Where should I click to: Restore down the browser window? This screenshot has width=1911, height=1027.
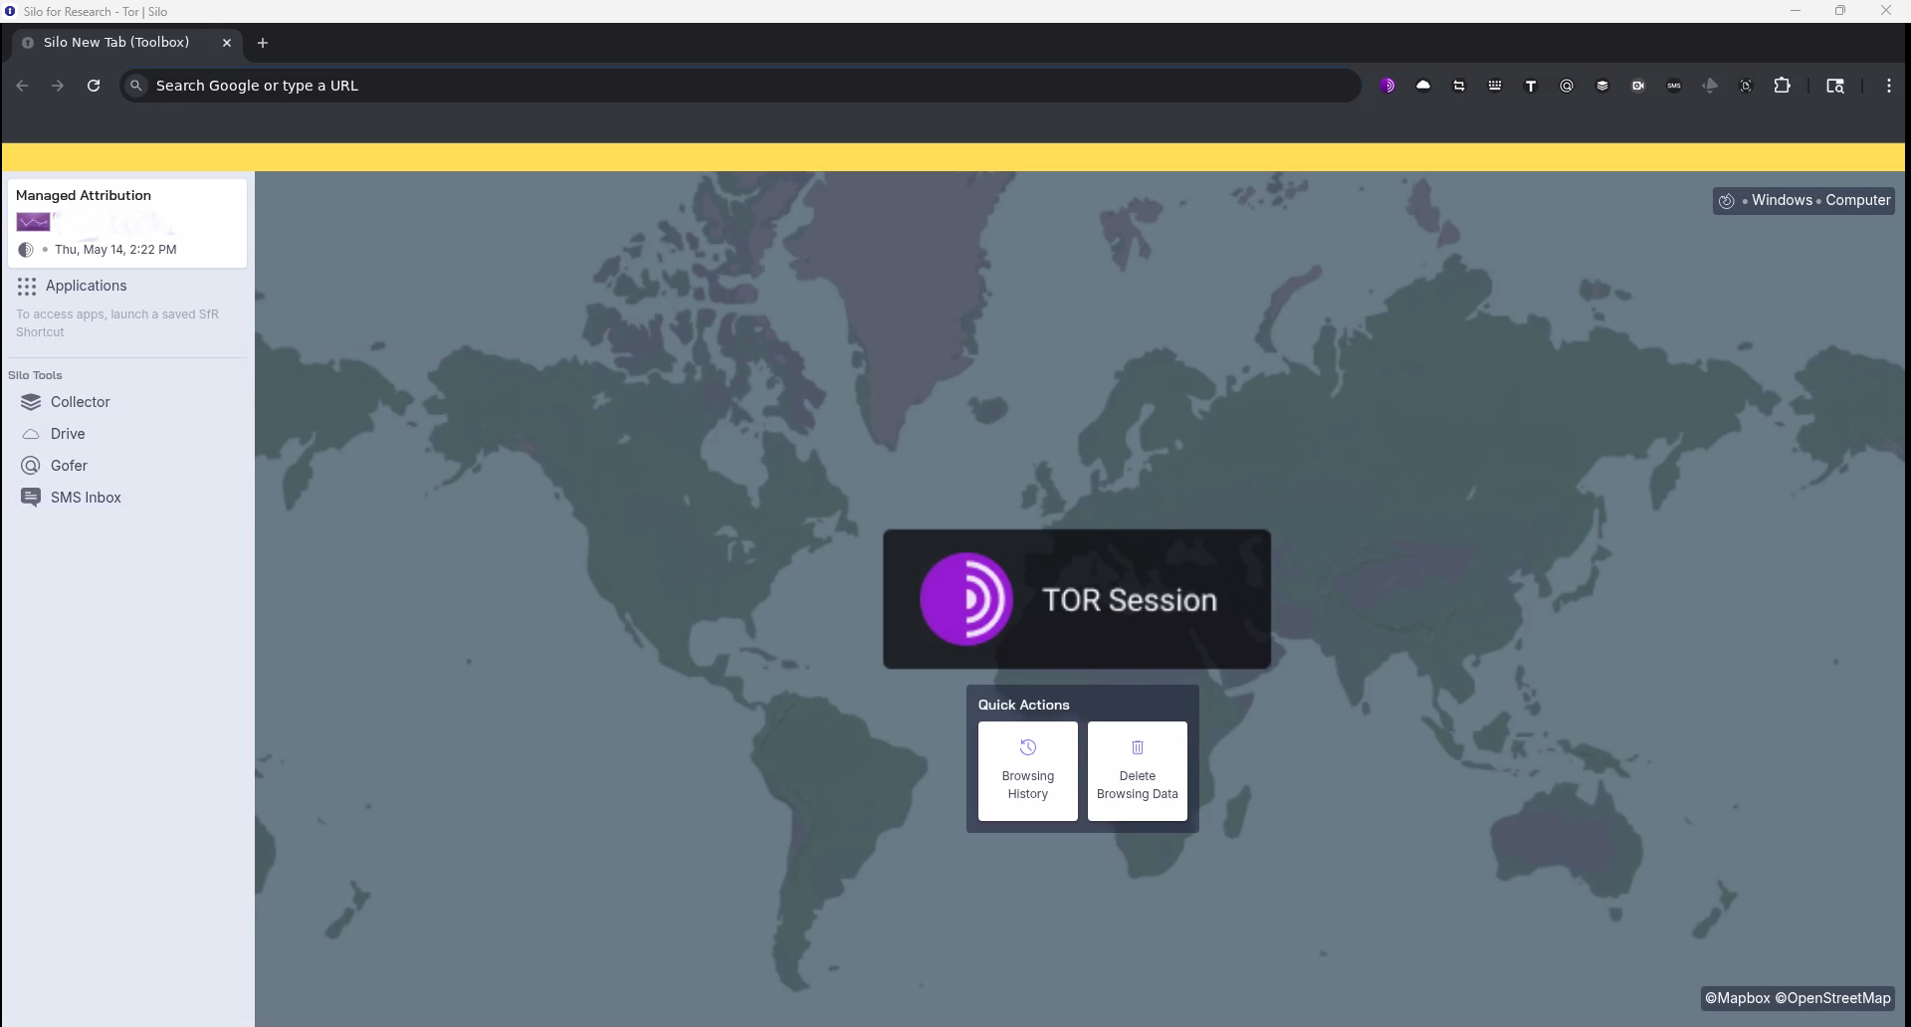click(1840, 11)
